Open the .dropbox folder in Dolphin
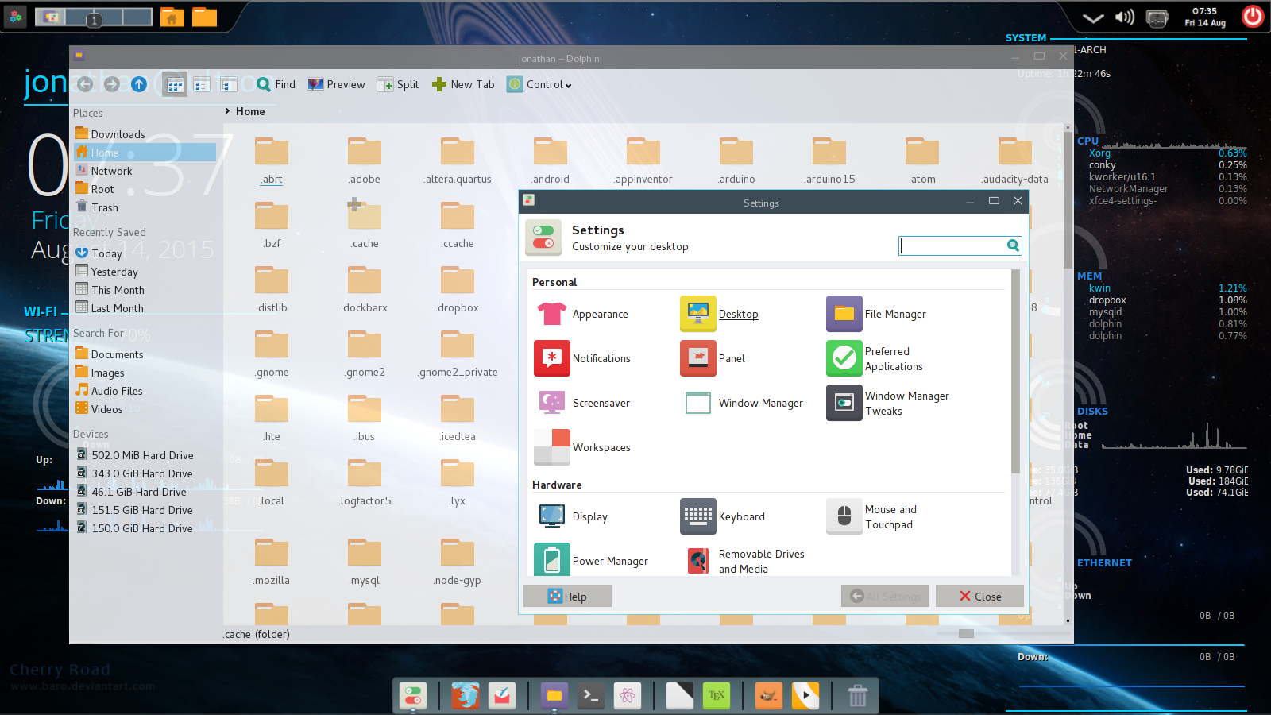This screenshot has width=1271, height=715. 458,289
